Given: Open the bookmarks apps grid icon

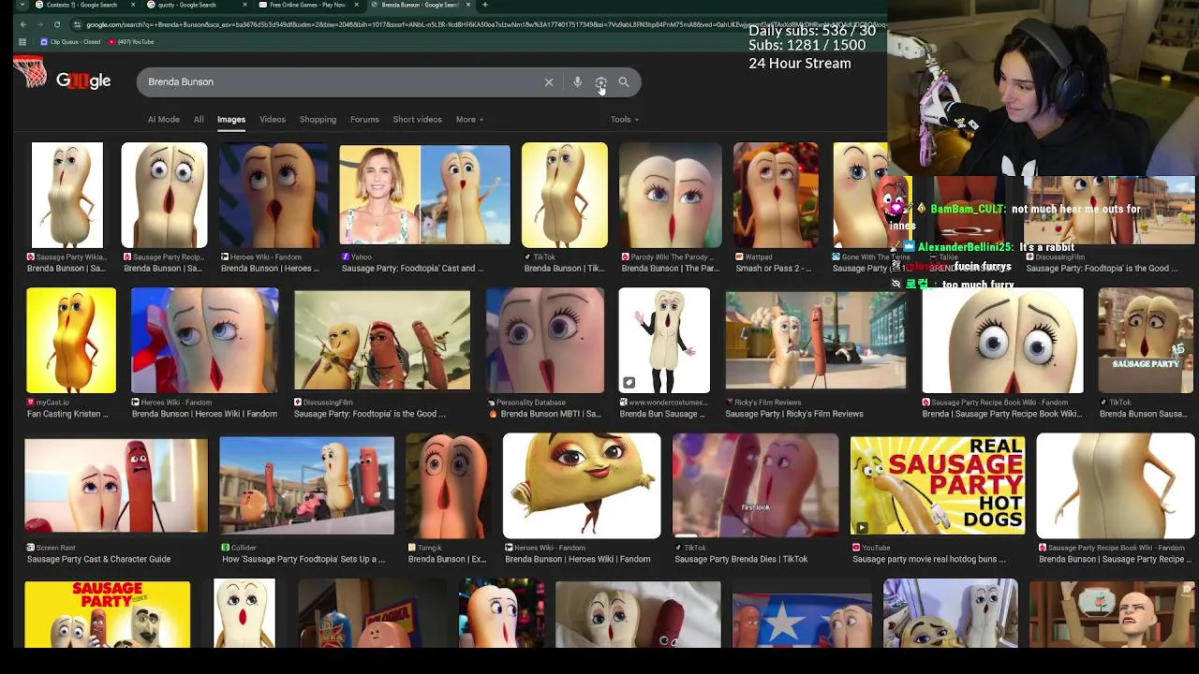Looking at the screenshot, I should click(22, 42).
